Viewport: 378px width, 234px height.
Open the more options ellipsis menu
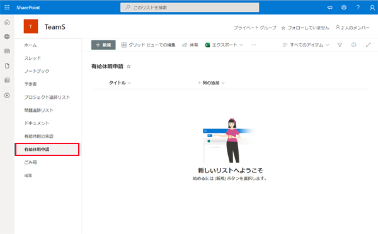(254, 45)
